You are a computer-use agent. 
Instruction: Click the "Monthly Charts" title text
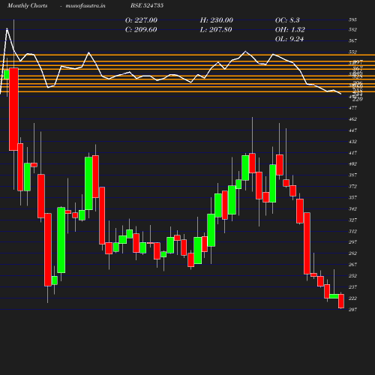tap(28, 5)
